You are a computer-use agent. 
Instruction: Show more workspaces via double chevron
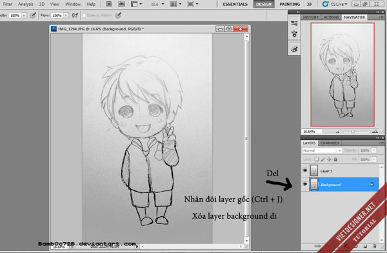[310, 5]
